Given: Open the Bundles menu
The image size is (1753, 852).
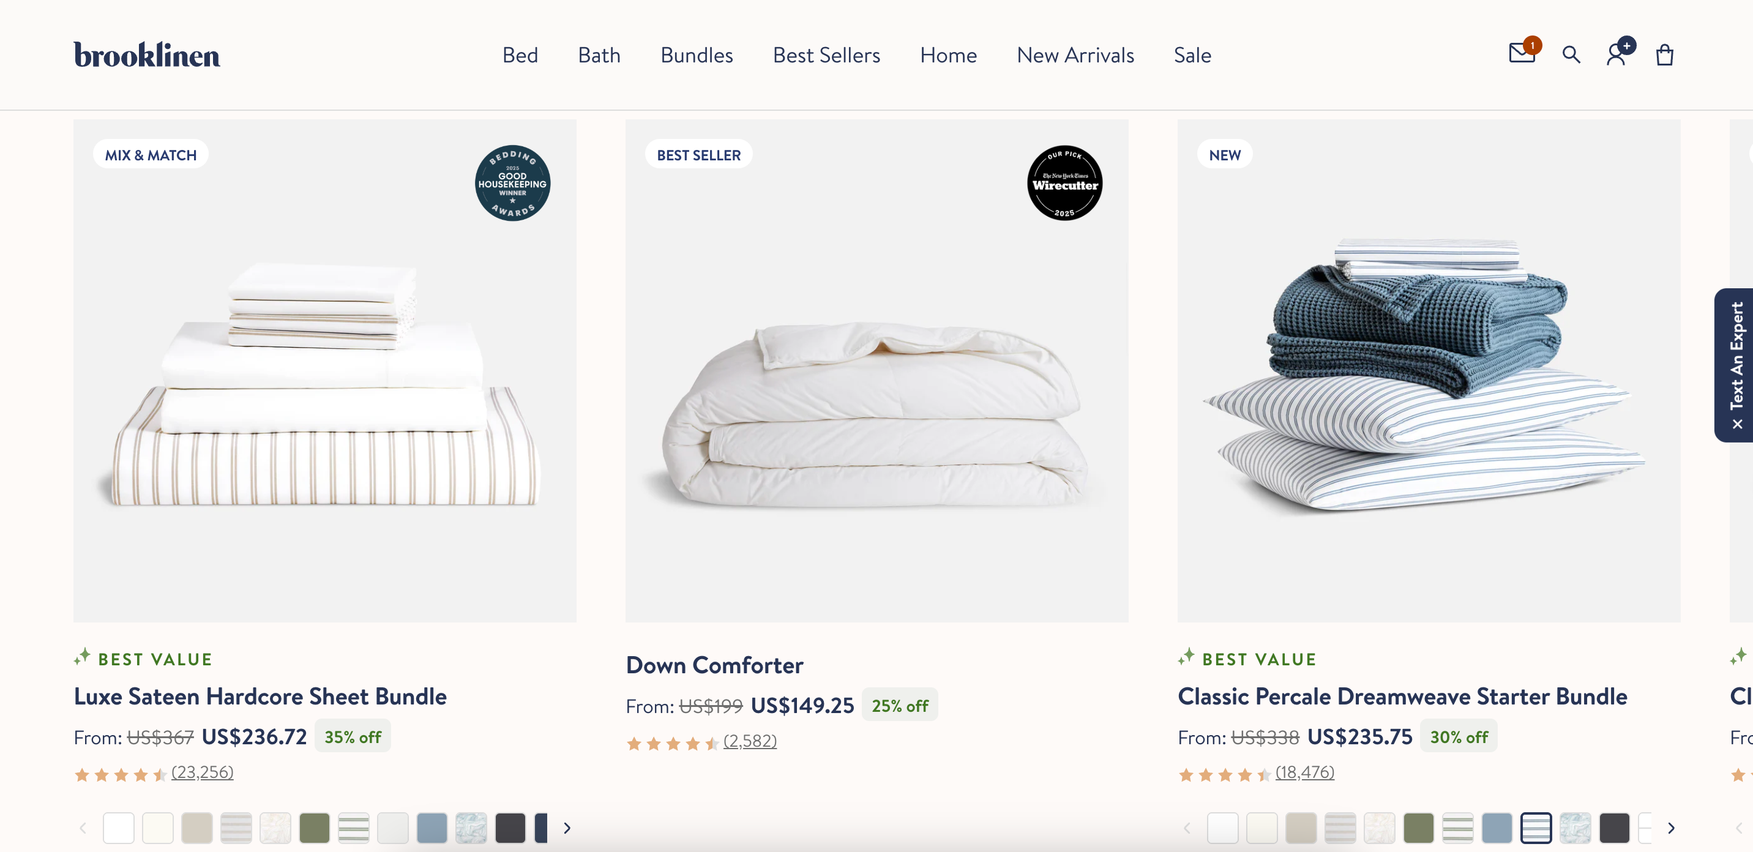Looking at the screenshot, I should 696,55.
